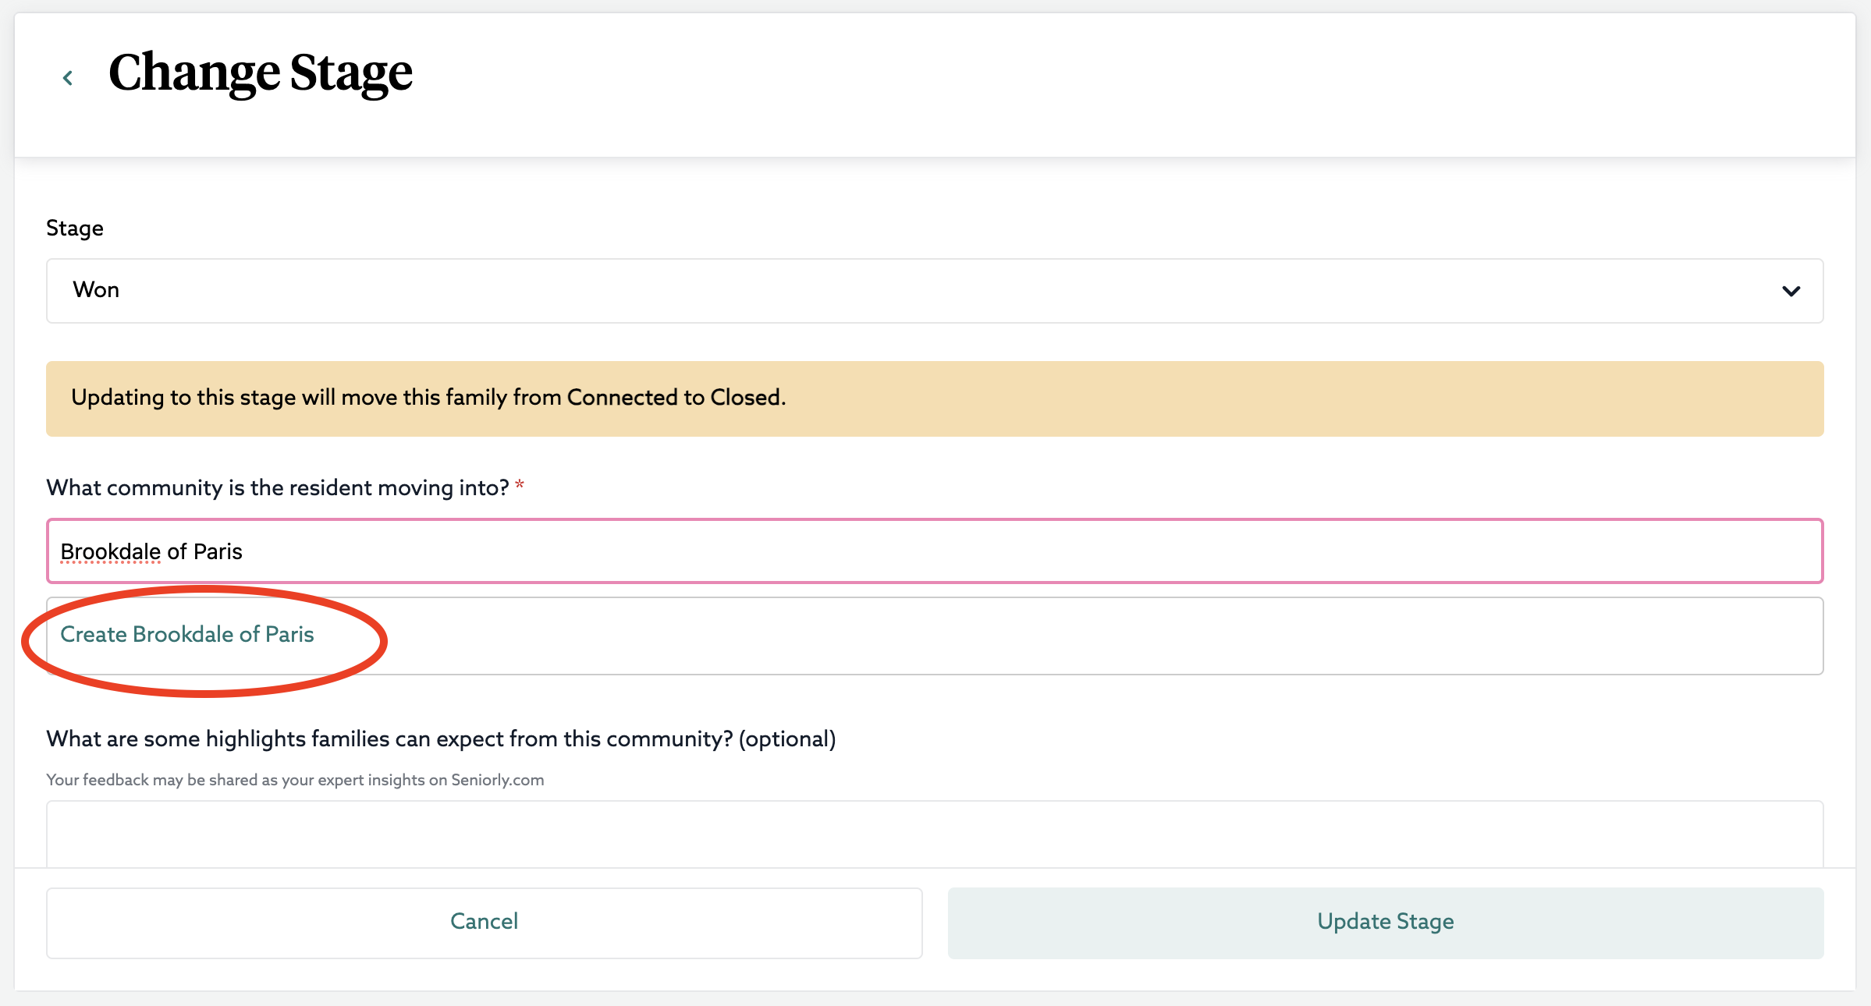Viewport: 1871px width, 1006px height.
Task: Click the Change Stage page heading
Action: tap(260, 73)
